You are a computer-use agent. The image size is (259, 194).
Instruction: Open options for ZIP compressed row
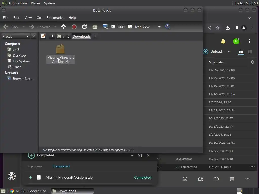(x=253, y=167)
